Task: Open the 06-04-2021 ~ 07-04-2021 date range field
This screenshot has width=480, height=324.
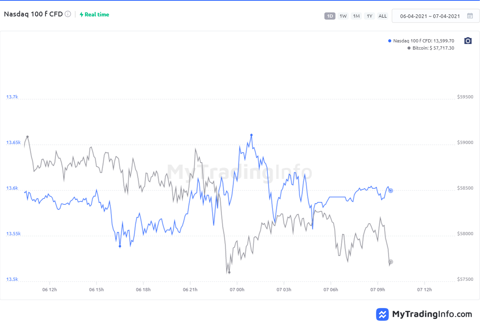Action: point(435,16)
